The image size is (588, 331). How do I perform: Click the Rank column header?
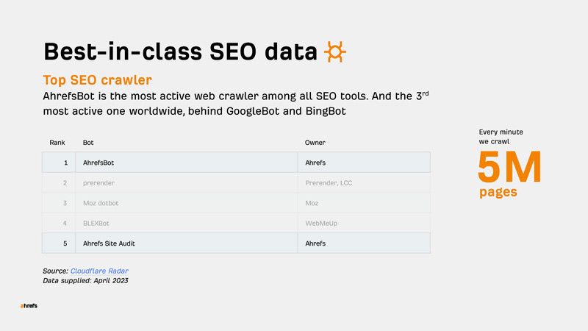coord(57,143)
